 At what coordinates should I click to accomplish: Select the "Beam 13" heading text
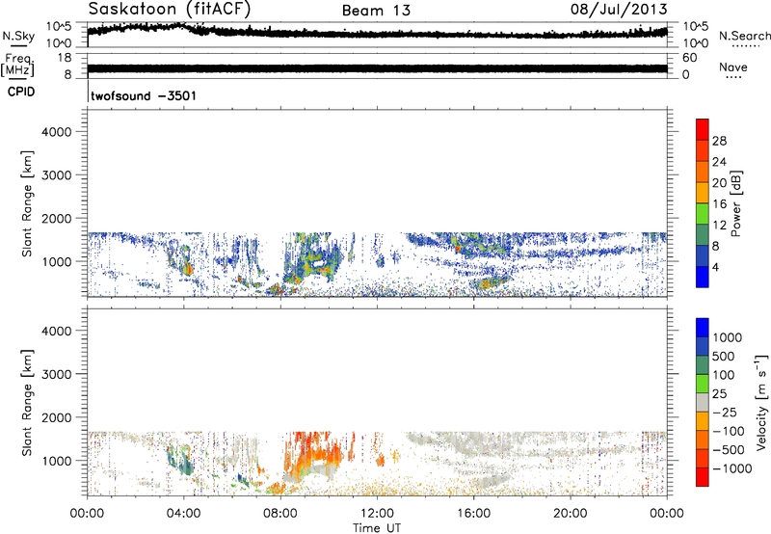tap(376, 11)
